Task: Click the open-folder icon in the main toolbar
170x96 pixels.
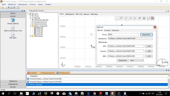Action: tap(3, 7)
